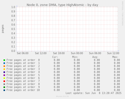125x99 pixels.
Task: Click the y-axis tick label '0.3'
Action: (x=13, y=38)
